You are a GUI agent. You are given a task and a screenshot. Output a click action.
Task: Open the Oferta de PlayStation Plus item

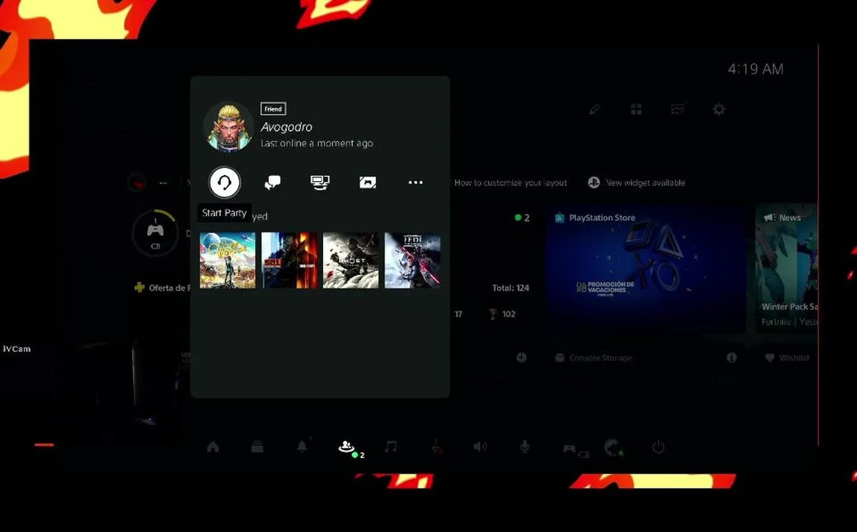click(x=163, y=288)
